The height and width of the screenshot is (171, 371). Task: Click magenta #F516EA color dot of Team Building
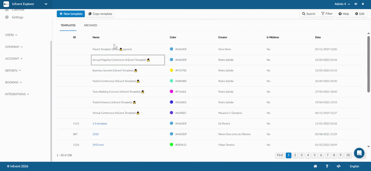172,92
